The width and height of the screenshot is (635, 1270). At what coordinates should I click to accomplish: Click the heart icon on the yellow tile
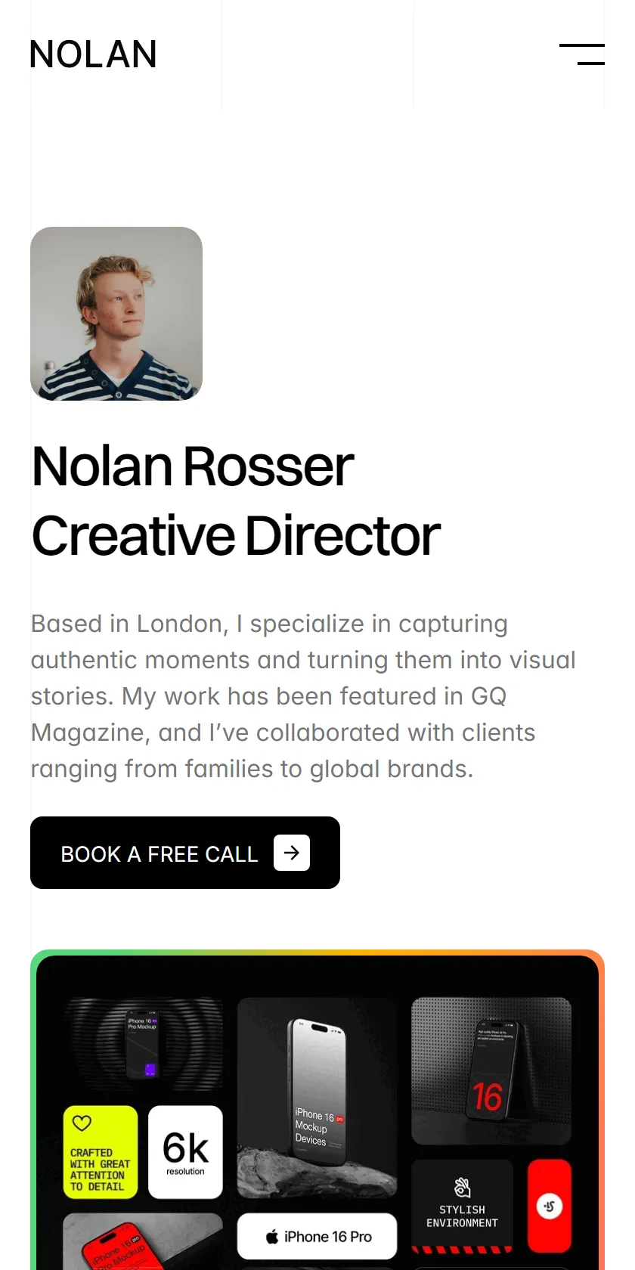82,1123
